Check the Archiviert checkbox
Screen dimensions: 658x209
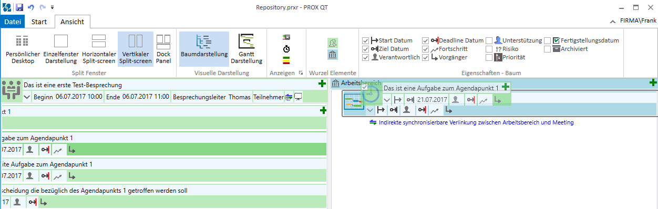[547, 49]
